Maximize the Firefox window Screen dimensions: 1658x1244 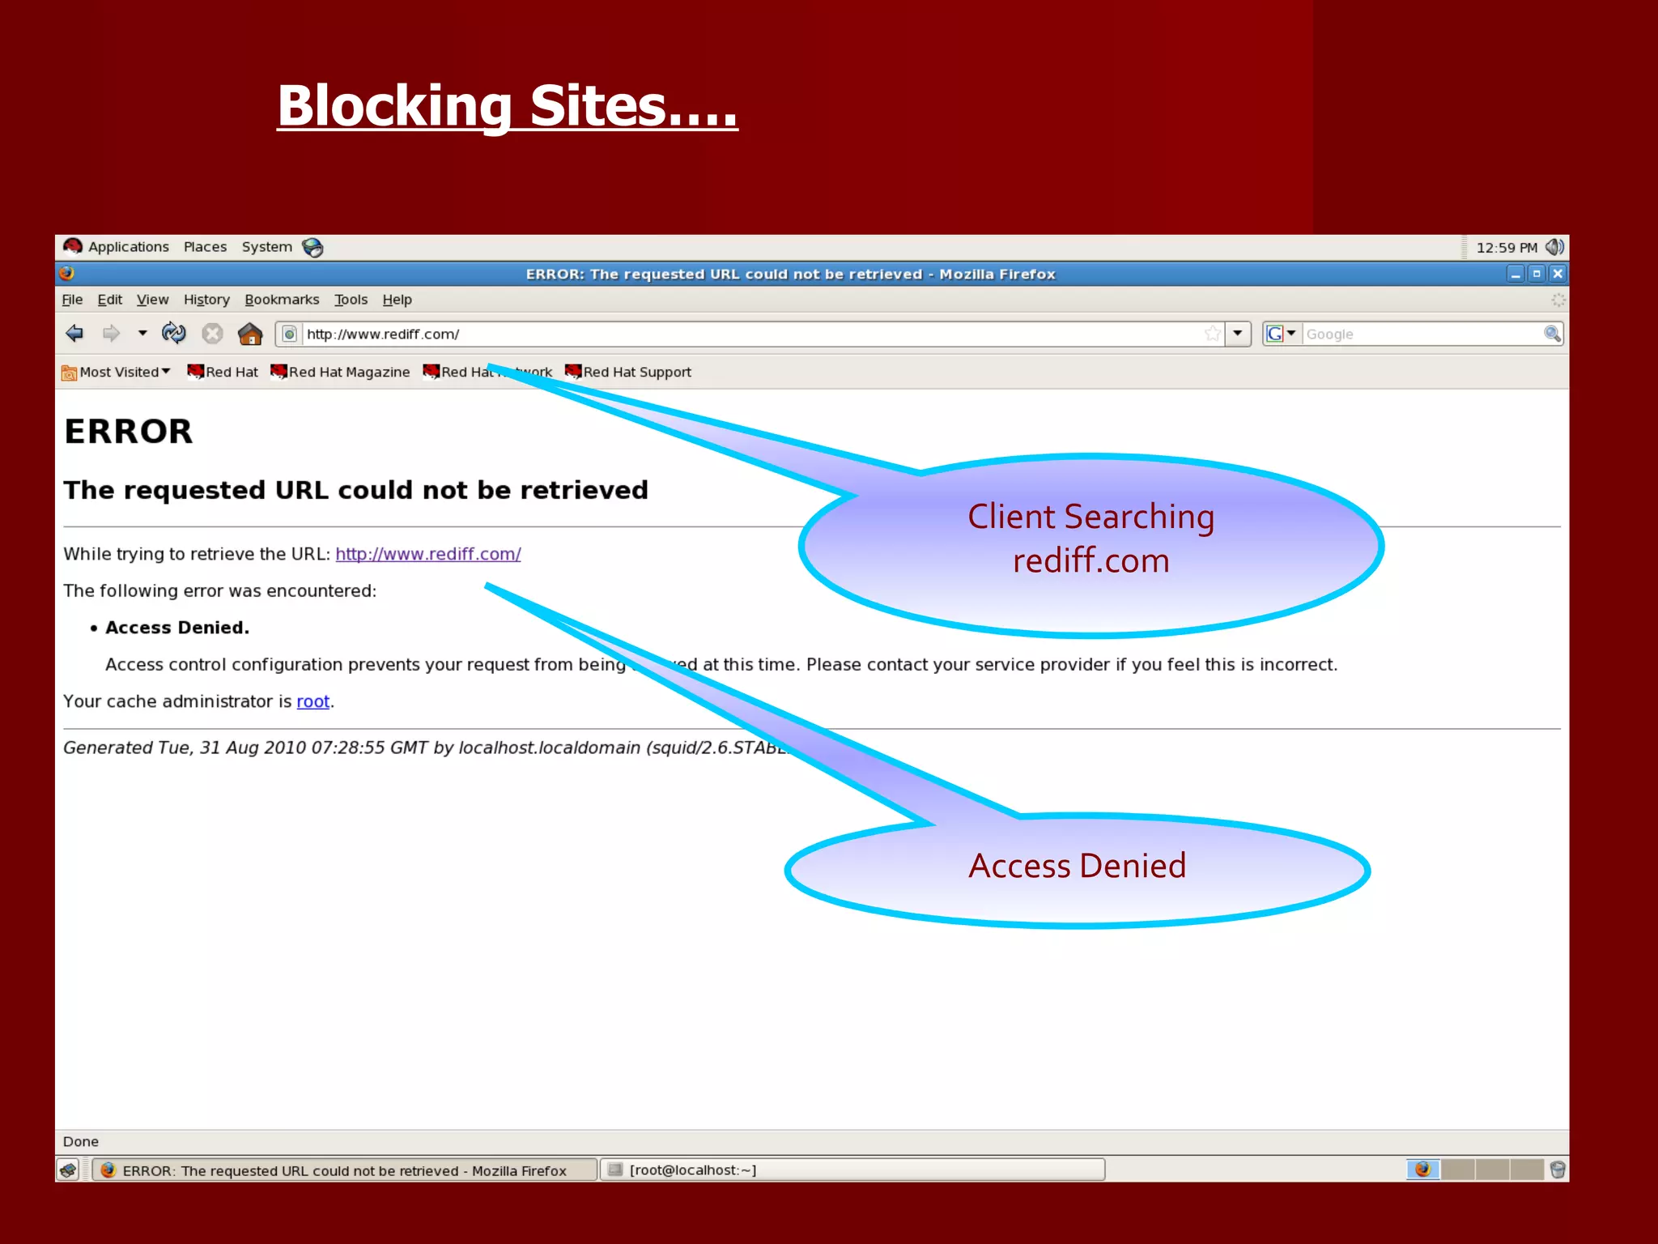[x=1537, y=274]
